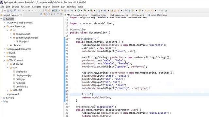Expand the JAX-WS Web Services node
Viewport: 209px width, 117px height.
click(4, 23)
